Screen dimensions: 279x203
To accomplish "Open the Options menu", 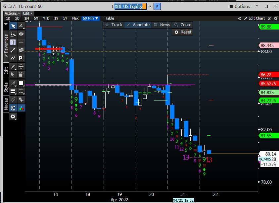I will point(240,6).
